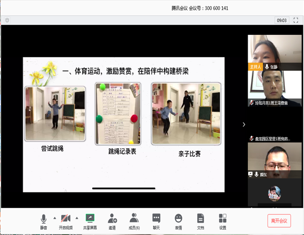Collapse the participant video sidebar chevron
Viewport: 304px width, 235px height.
click(x=244, y=124)
